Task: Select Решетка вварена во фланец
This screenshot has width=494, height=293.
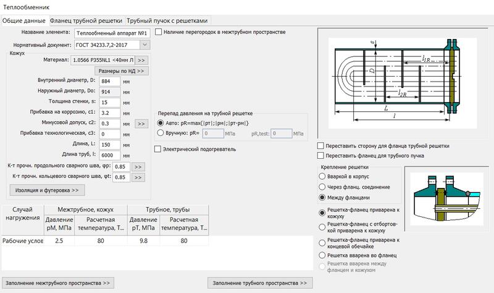Action: [x=322, y=255]
